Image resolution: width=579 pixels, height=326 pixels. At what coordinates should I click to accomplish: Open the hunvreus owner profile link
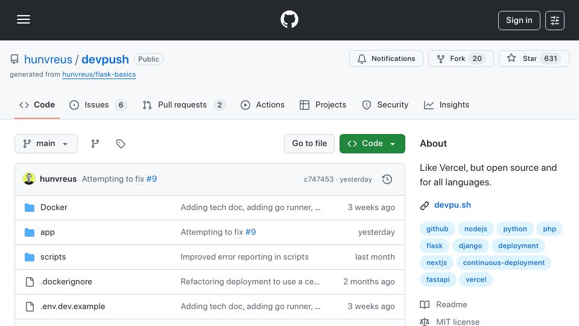tap(48, 59)
